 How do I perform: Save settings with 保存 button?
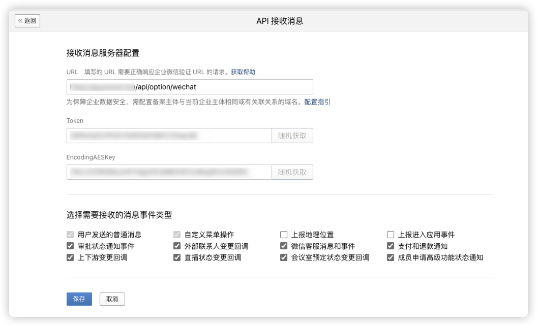click(x=79, y=299)
